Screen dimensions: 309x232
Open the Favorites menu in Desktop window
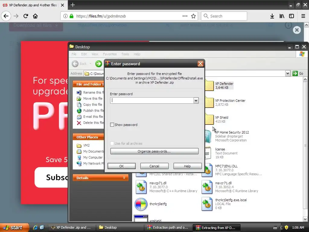[x=110, y=54]
